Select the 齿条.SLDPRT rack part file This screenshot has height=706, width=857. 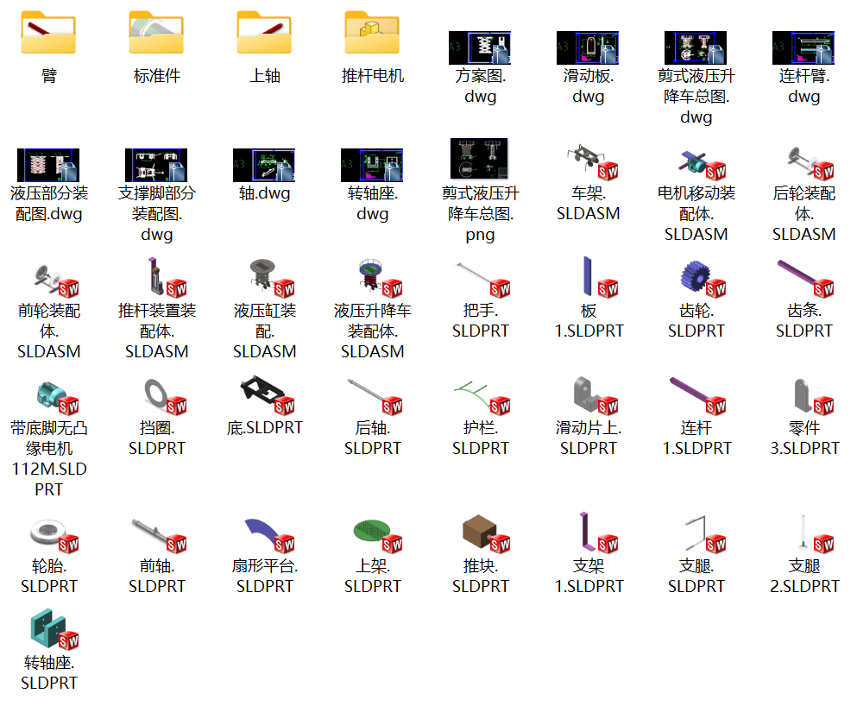coord(803,278)
